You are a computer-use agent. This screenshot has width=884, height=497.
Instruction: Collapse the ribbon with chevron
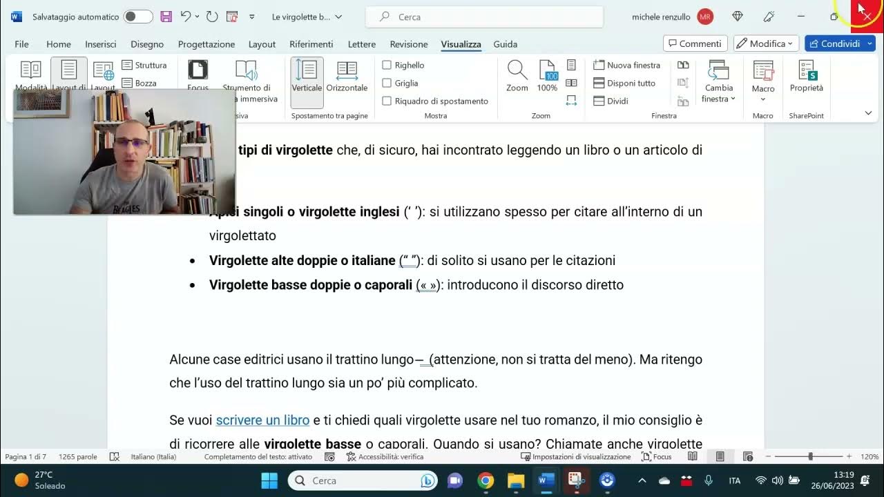868,113
